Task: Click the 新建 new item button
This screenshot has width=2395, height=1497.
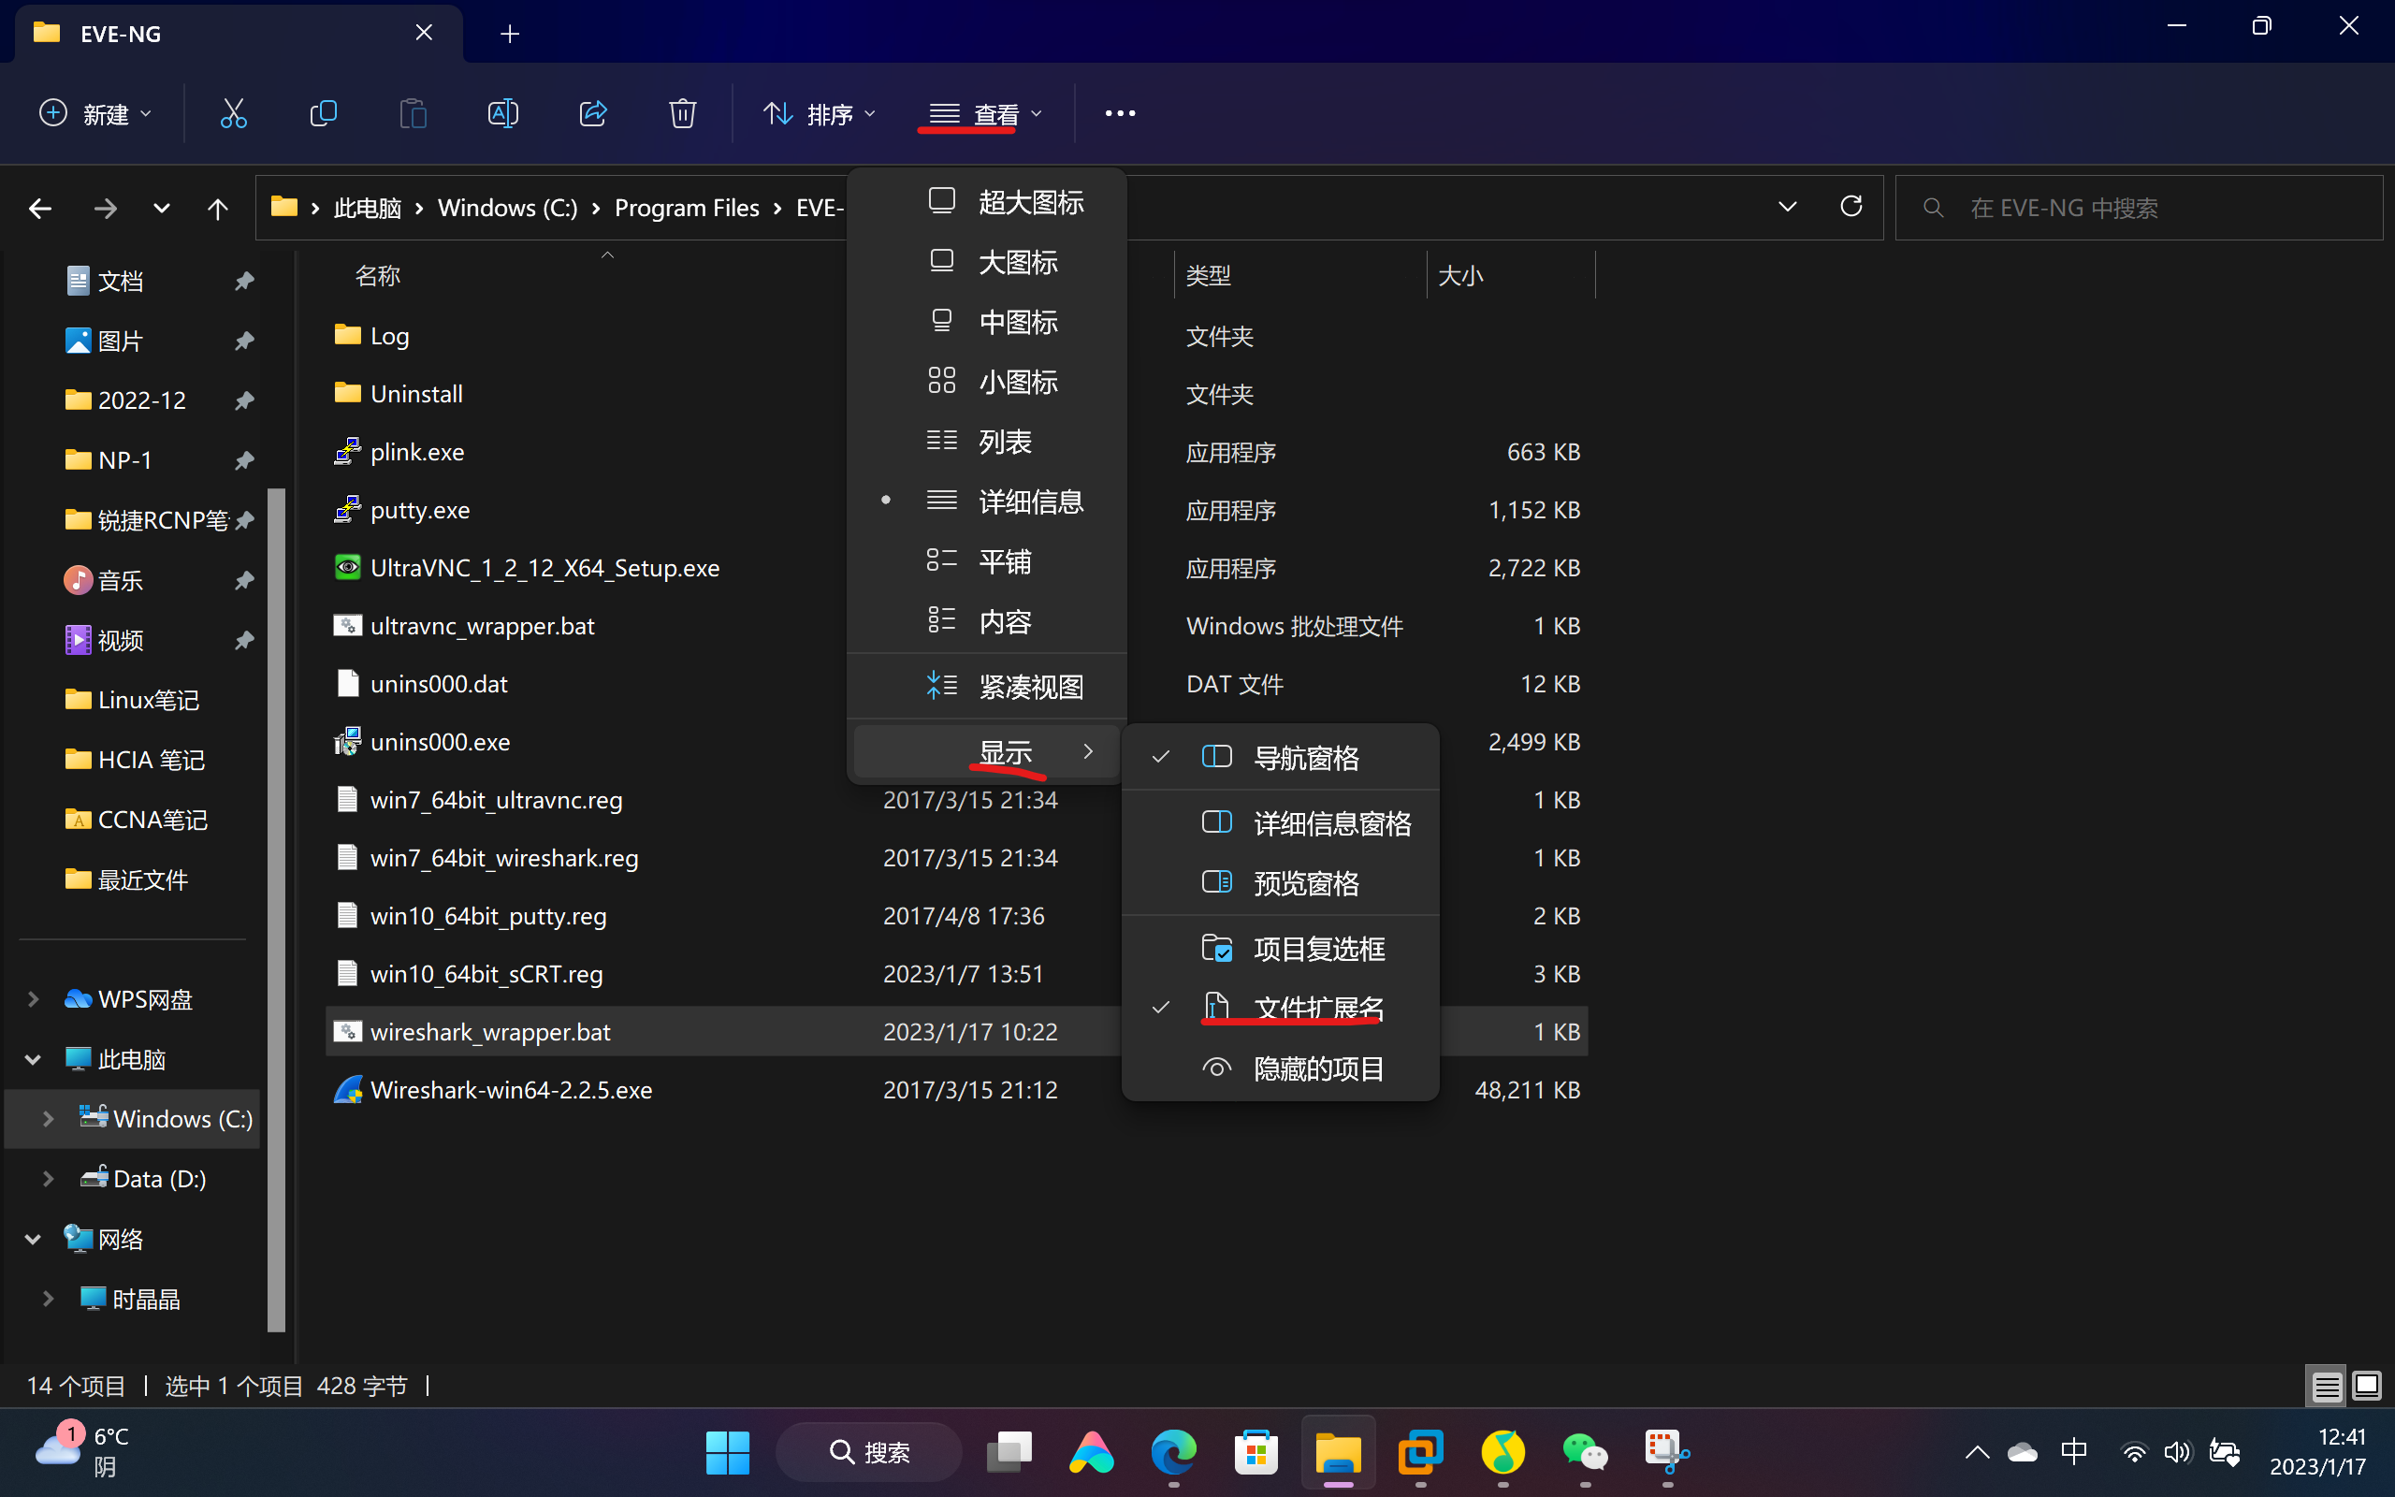Action: [95, 114]
